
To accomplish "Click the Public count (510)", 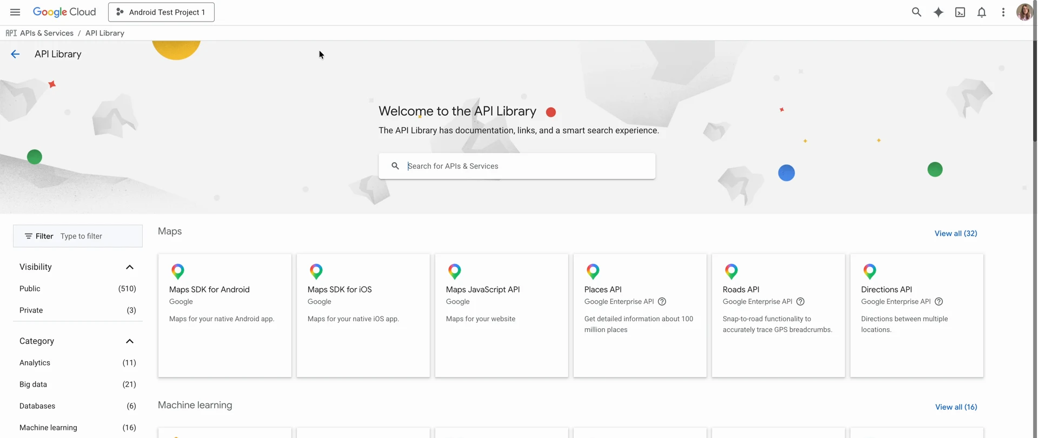I will point(127,289).
